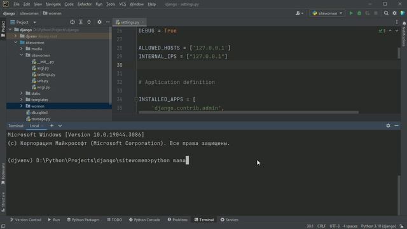Open Terminal panel settings gear
The height and width of the screenshot is (229, 407).
388,126
